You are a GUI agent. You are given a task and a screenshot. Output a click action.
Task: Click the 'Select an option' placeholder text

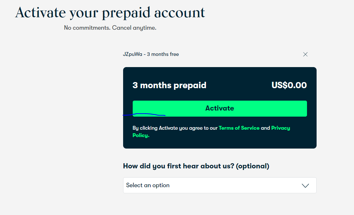[x=148, y=185]
